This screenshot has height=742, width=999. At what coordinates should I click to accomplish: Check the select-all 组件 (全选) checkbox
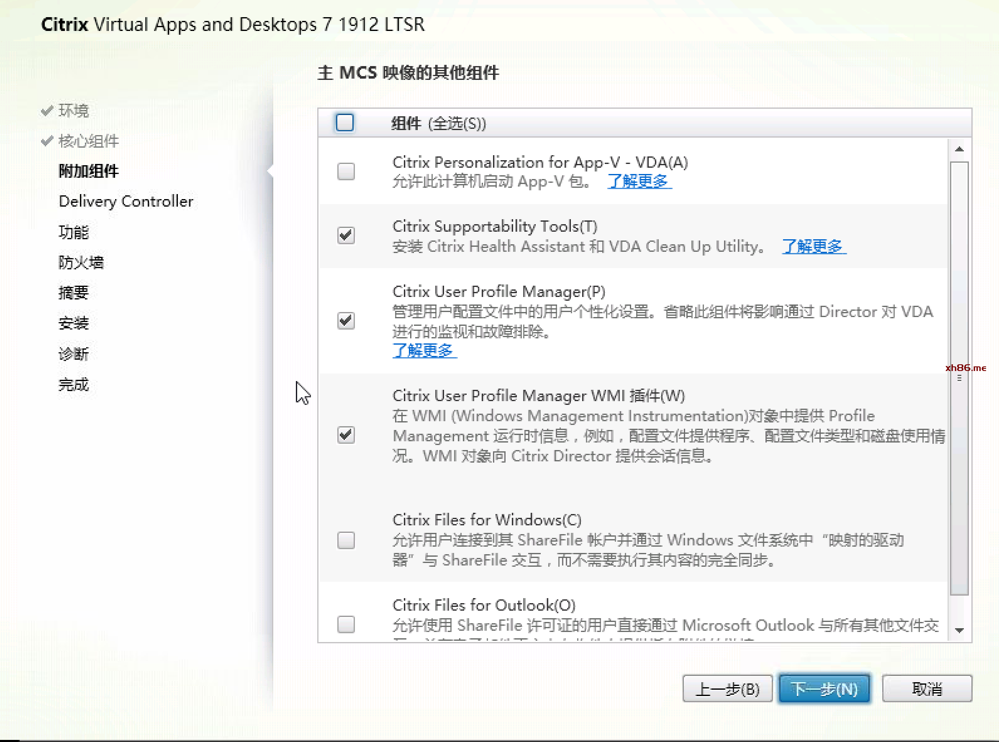(345, 123)
